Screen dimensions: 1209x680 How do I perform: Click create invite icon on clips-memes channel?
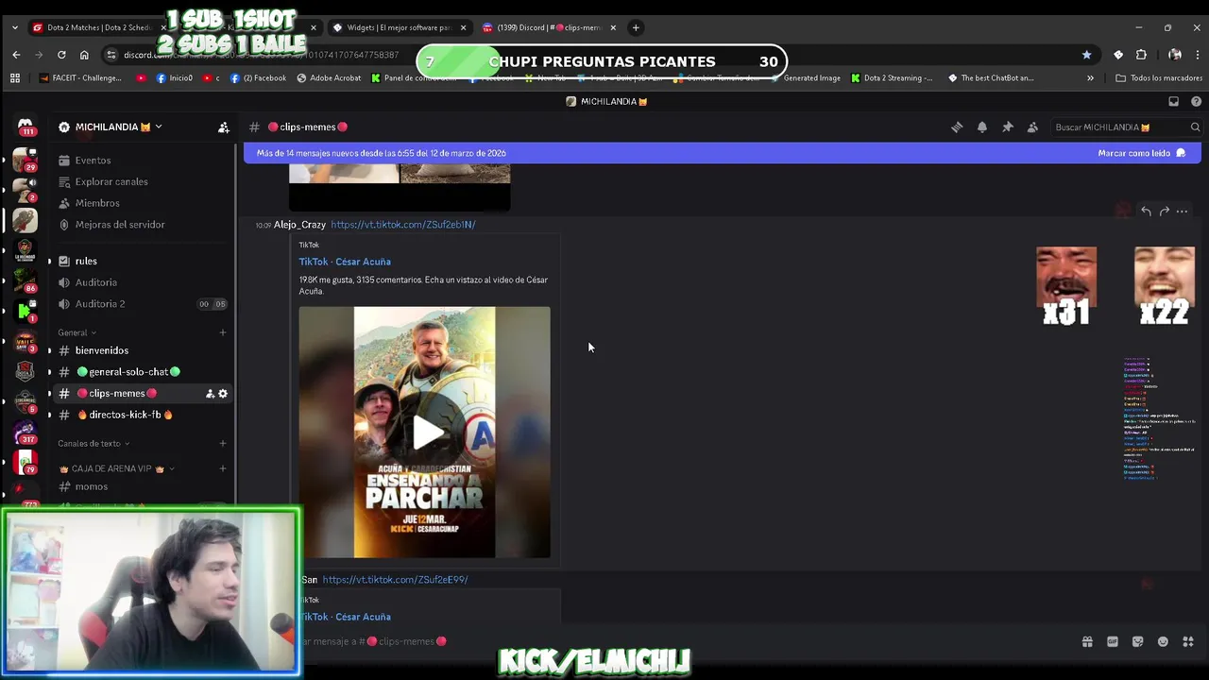(x=210, y=393)
